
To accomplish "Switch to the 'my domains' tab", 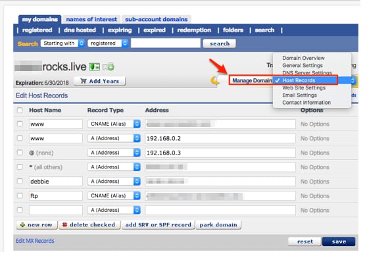I will click(x=39, y=20).
